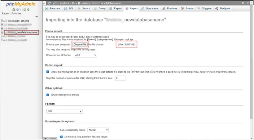Switch to the Routines tab
Viewport: 254px width, 140px height.
170,8
